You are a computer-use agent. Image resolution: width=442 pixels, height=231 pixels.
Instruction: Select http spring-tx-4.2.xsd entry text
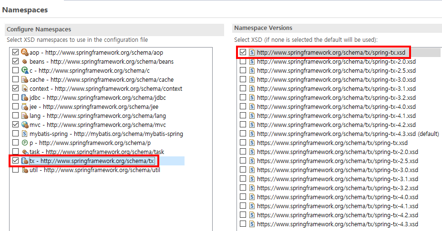tap(336, 125)
